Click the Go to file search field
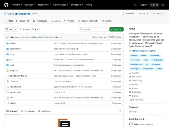 pyautogui.click(x=93, y=29)
